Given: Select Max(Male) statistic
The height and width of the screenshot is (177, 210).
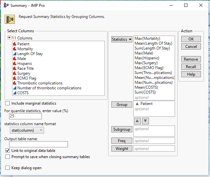Looking at the screenshot, I should (x=144, y=53).
